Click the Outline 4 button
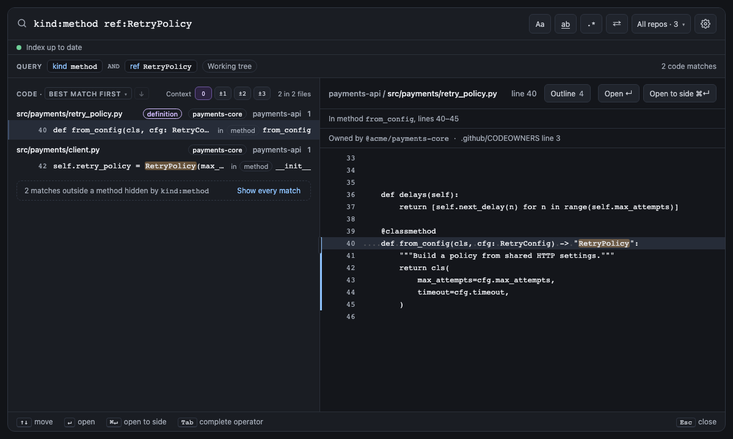 567,93
